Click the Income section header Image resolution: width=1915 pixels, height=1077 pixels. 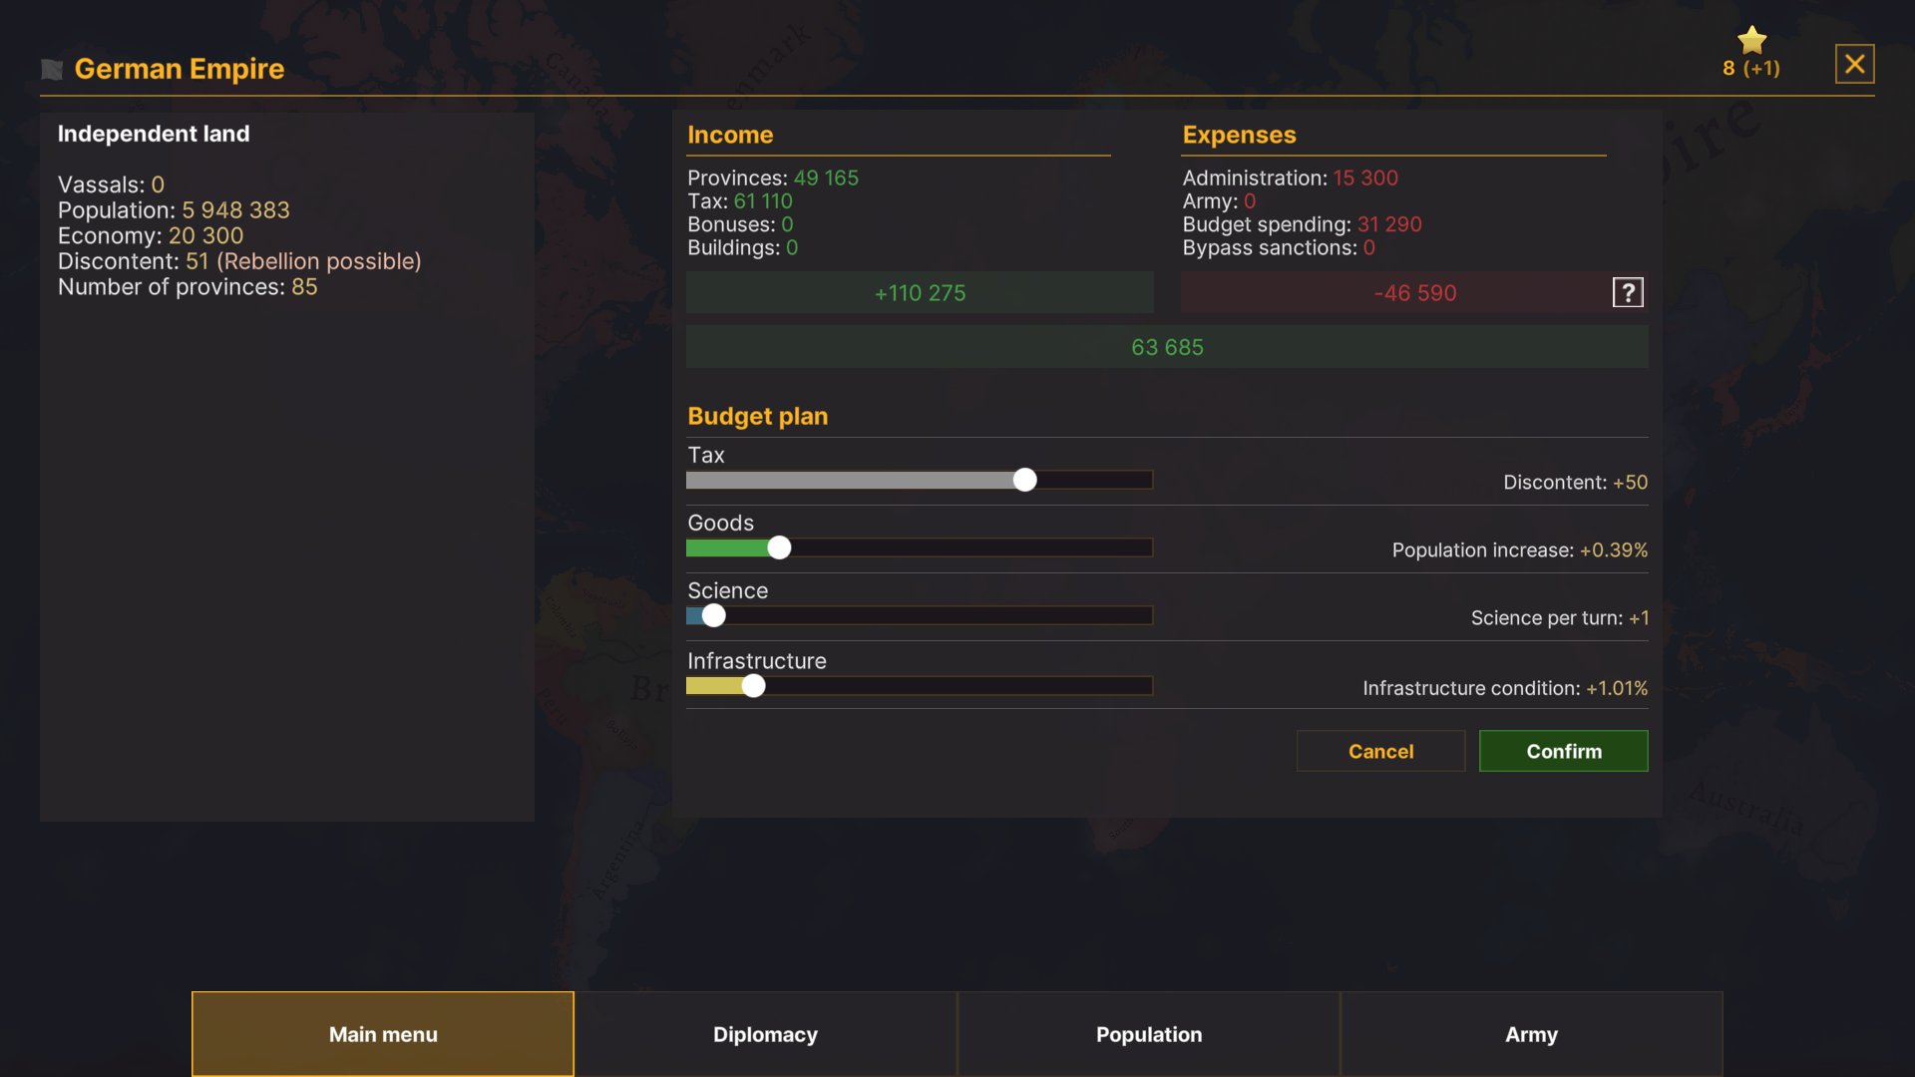tap(730, 135)
